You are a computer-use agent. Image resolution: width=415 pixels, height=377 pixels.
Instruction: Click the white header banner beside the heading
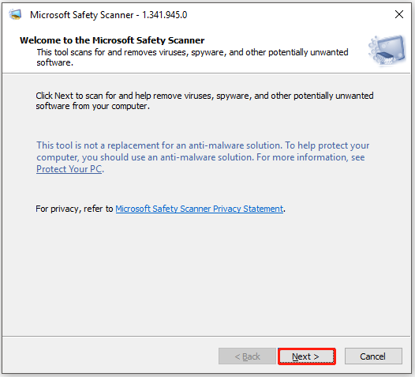tap(286, 40)
